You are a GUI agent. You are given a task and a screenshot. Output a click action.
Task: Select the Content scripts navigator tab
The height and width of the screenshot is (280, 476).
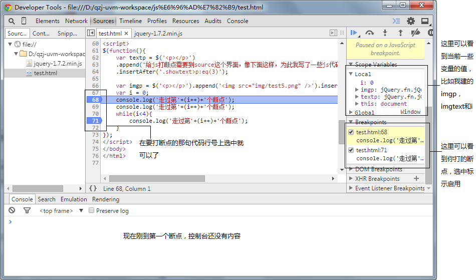tap(41, 34)
